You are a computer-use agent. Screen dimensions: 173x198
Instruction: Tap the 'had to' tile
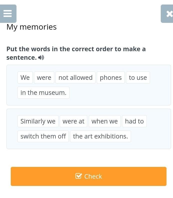click(134, 121)
